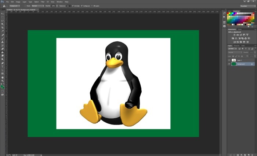Screen dimensions: 257x156
Task: Open the Info panel icon
Action: coord(224,26)
